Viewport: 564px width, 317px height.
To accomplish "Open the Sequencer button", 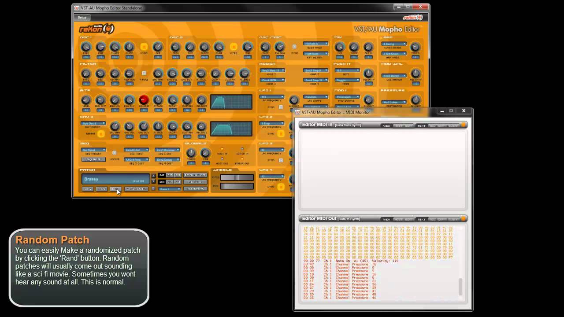I will [x=93, y=159].
